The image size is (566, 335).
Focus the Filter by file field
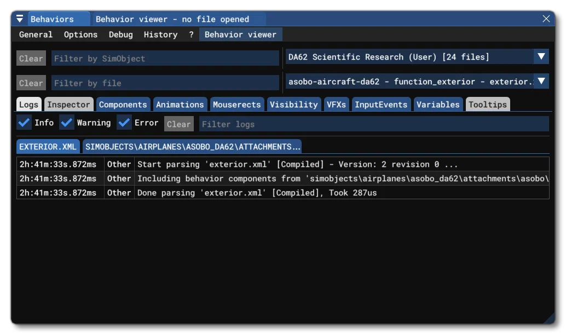click(165, 83)
